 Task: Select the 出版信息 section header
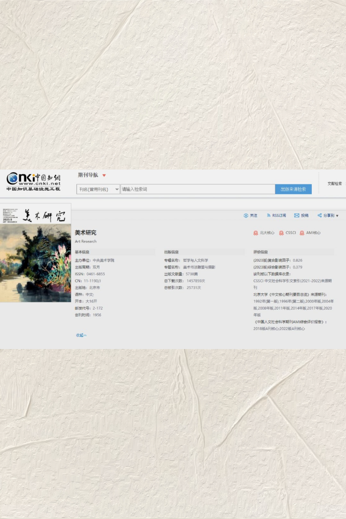[x=171, y=252]
